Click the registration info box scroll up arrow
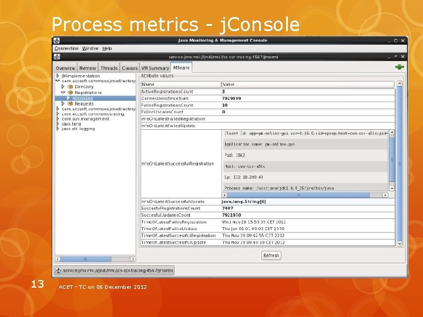 [x=392, y=132]
